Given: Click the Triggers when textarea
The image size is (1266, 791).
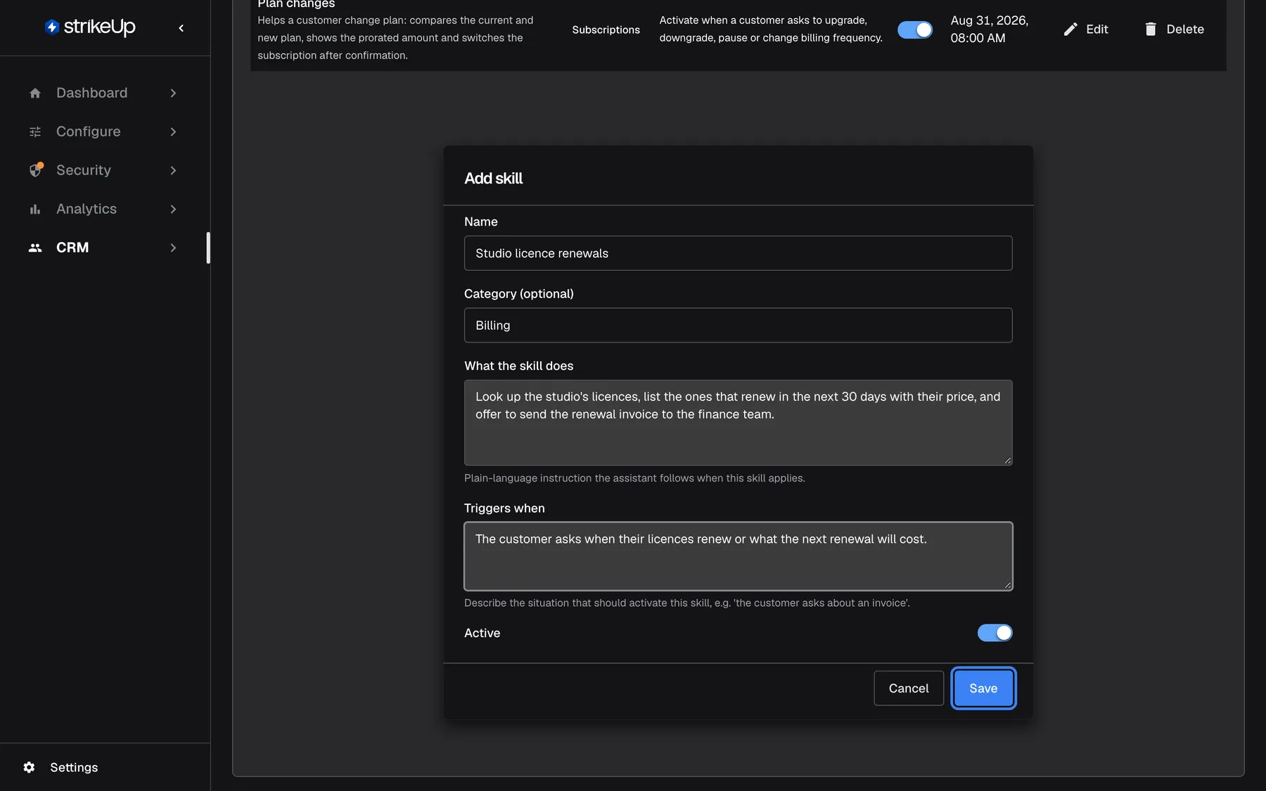Looking at the screenshot, I should 738,556.
